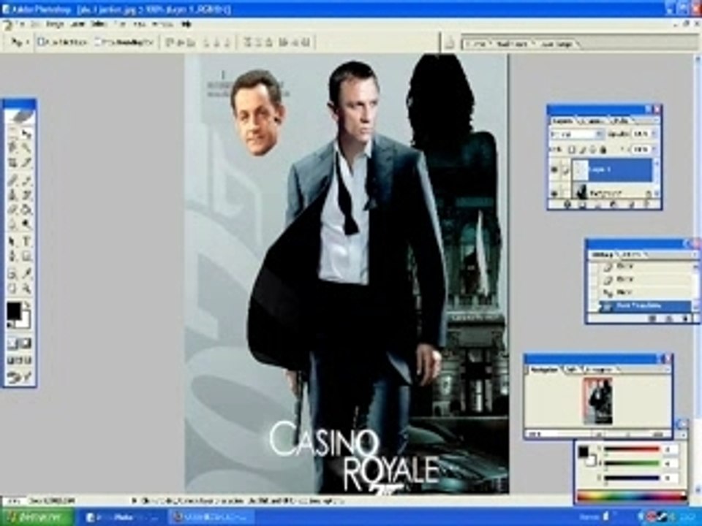The height and width of the screenshot is (526, 702).
Task: Switch to Actions tab in History panel
Action: [x=632, y=254]
